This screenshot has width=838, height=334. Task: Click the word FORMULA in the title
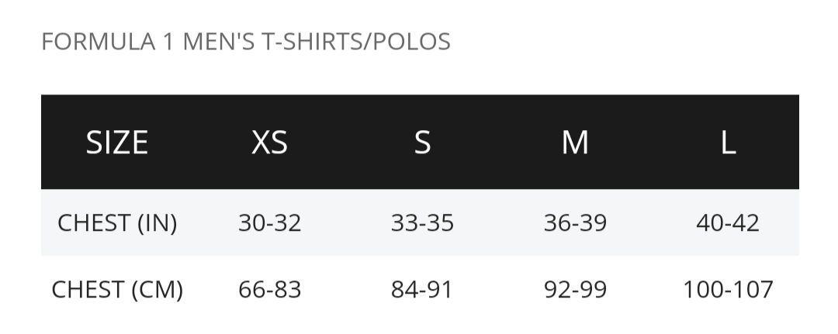coord(99,42)
